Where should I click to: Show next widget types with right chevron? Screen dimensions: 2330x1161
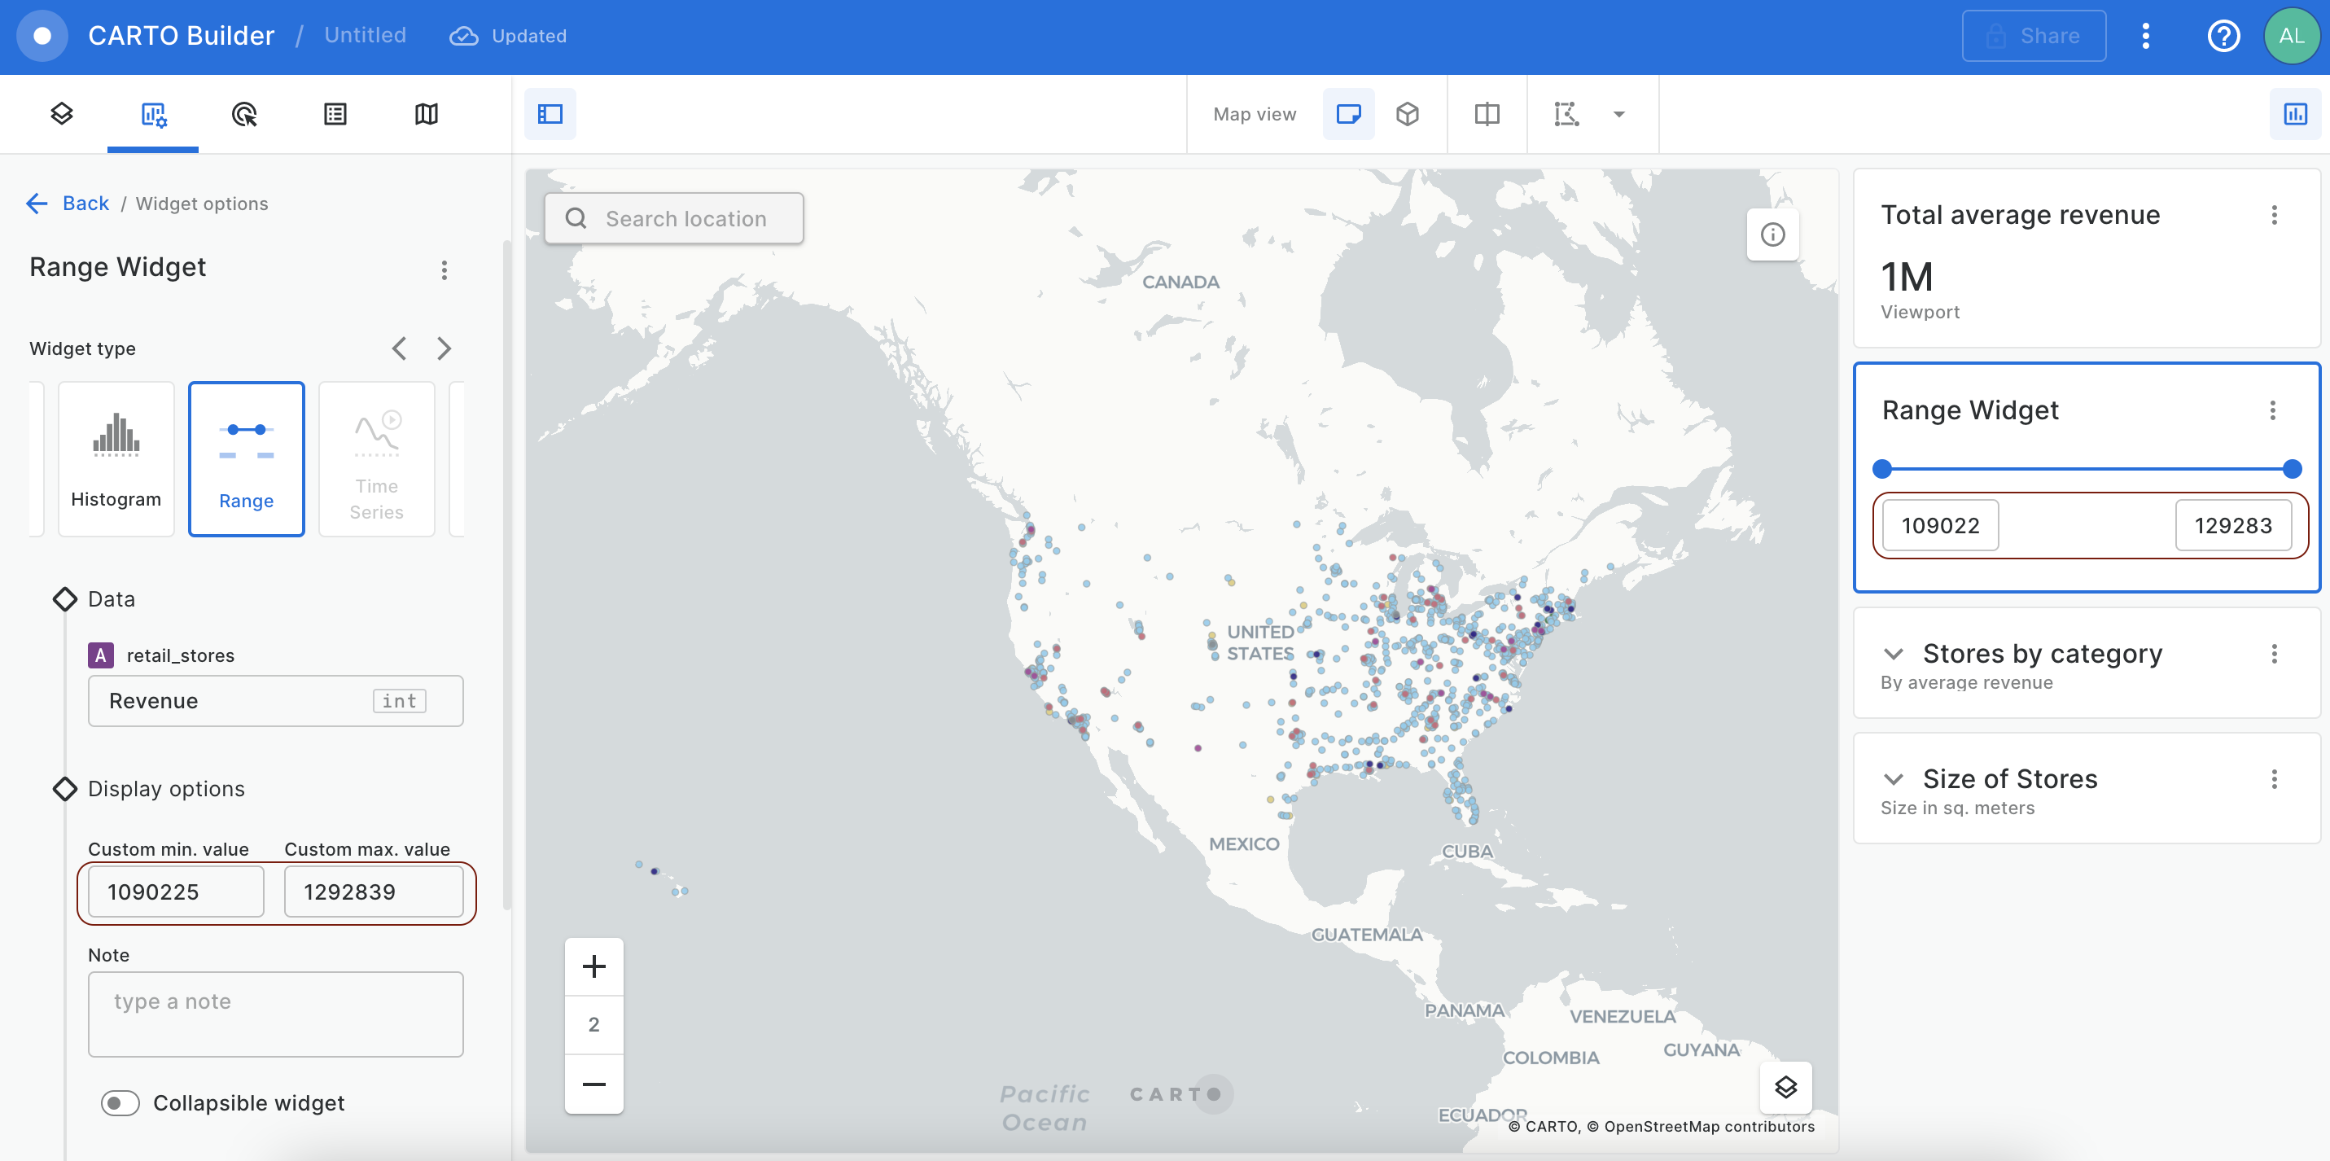pyautogui.click(x=443, y=348)
